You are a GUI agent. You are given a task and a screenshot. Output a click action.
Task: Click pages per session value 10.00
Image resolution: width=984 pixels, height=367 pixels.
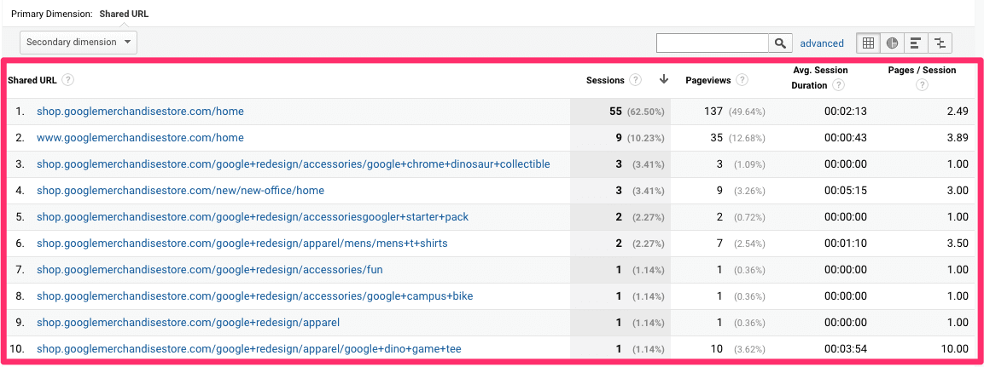[954, 349]
